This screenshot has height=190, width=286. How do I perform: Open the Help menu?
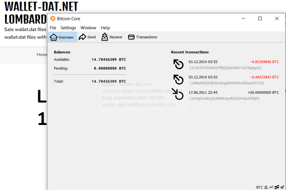[105, 28]
